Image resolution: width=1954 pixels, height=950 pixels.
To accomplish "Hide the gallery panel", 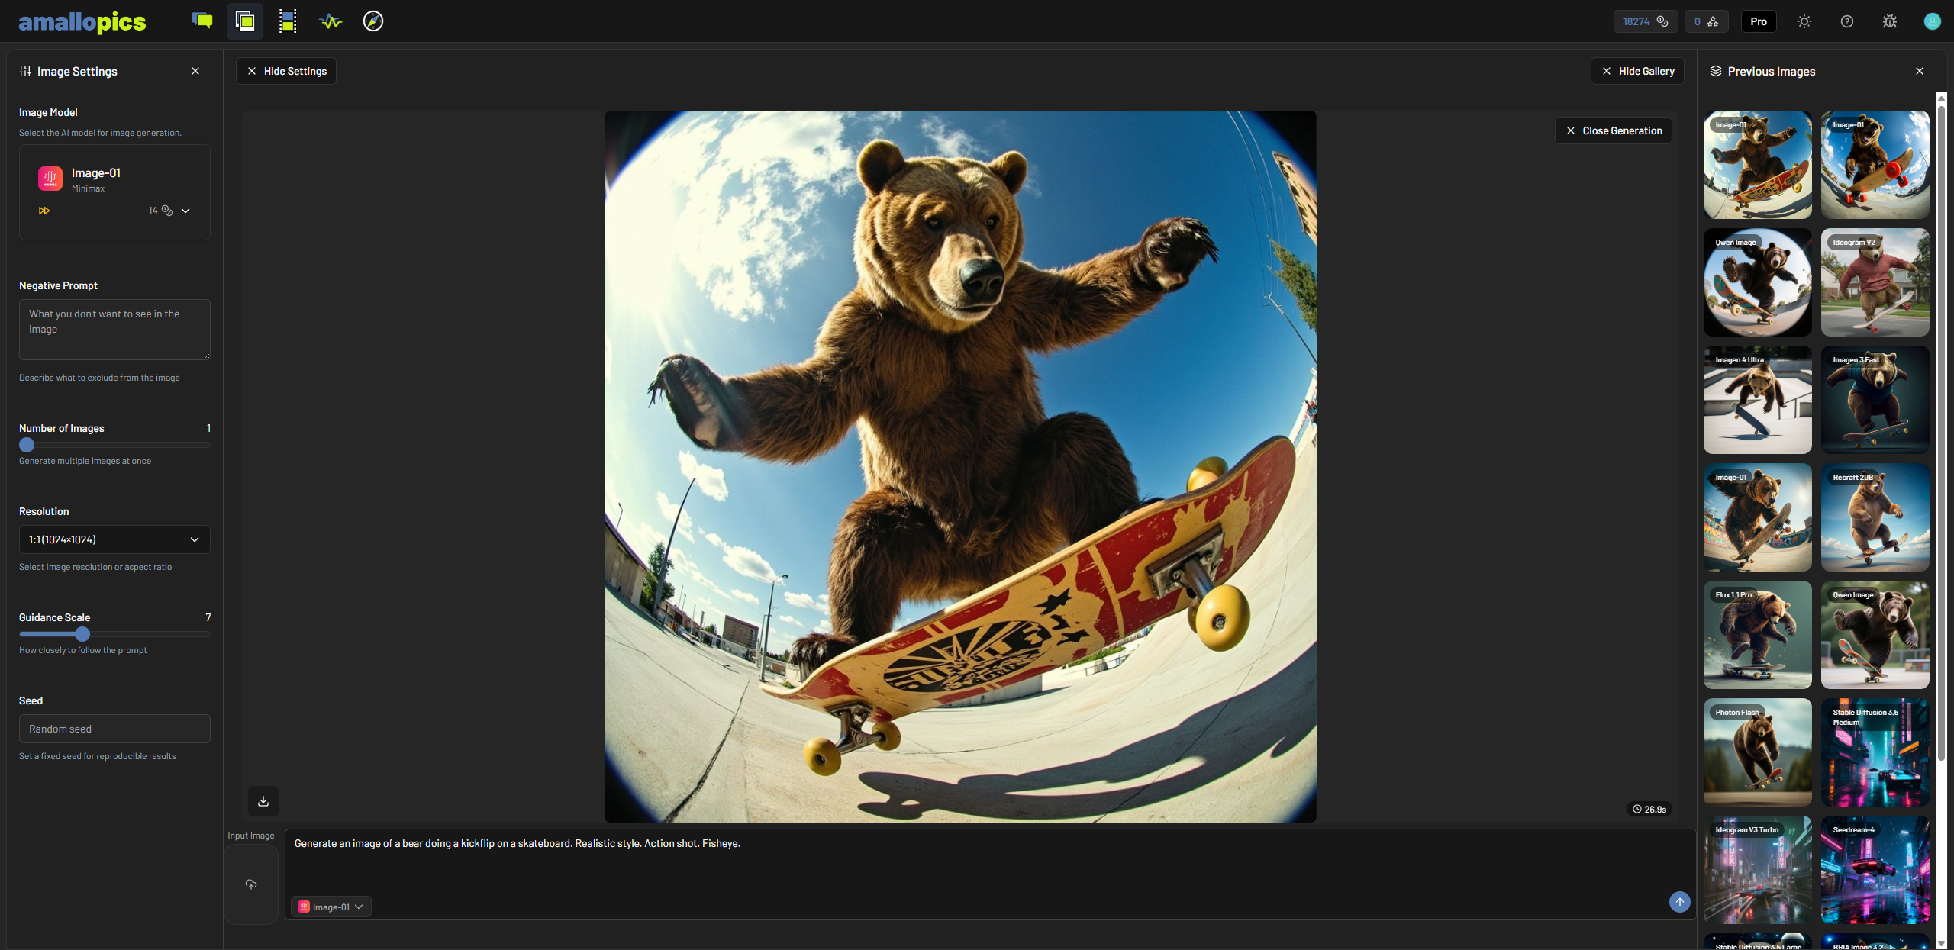I will pyautogui.click(x=1637, y=71).
